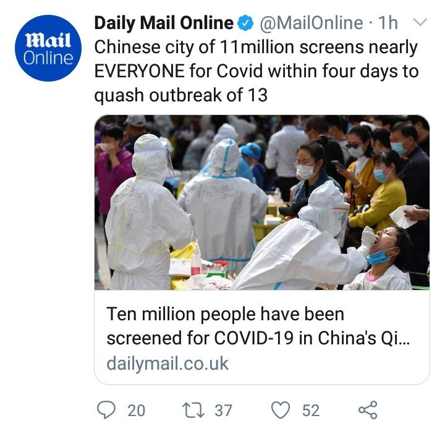Retweet using the retweet arrows icon
Screen dimensions: 445x434
click(x=193, y=411)
